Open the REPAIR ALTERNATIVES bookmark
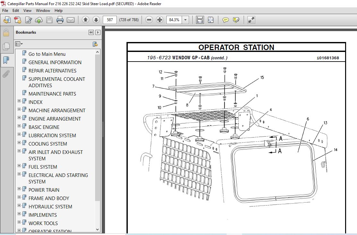 pyautogui.click(x=52, y=71)
